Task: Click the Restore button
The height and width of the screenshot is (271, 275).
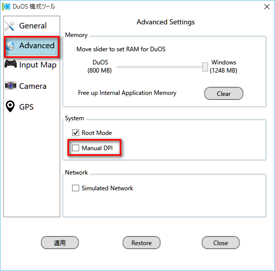Action: click(x=142, y=243)
